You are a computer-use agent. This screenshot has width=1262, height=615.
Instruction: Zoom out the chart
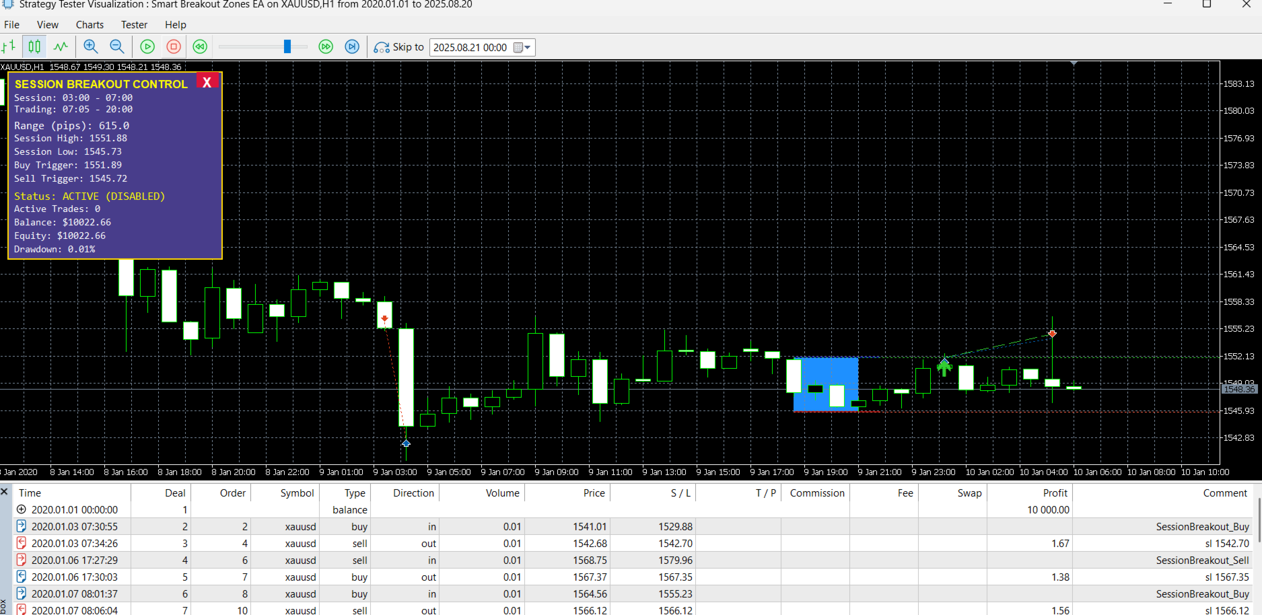[x=117, y=47]
